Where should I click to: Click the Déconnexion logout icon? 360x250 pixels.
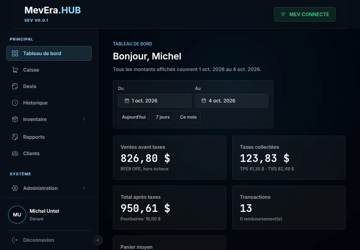click(x=15, y=240)
